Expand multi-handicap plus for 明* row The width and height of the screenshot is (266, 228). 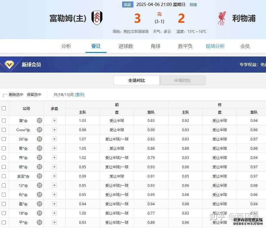pyautogui.click(x=54, y=167)
